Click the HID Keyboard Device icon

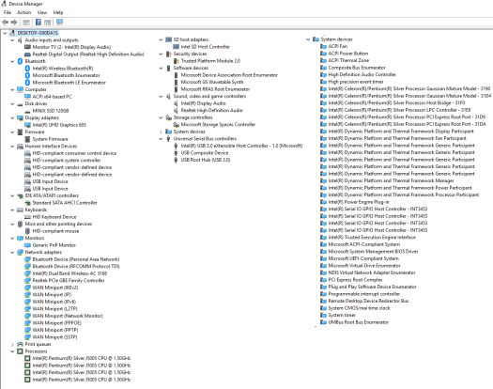point(27,217)
